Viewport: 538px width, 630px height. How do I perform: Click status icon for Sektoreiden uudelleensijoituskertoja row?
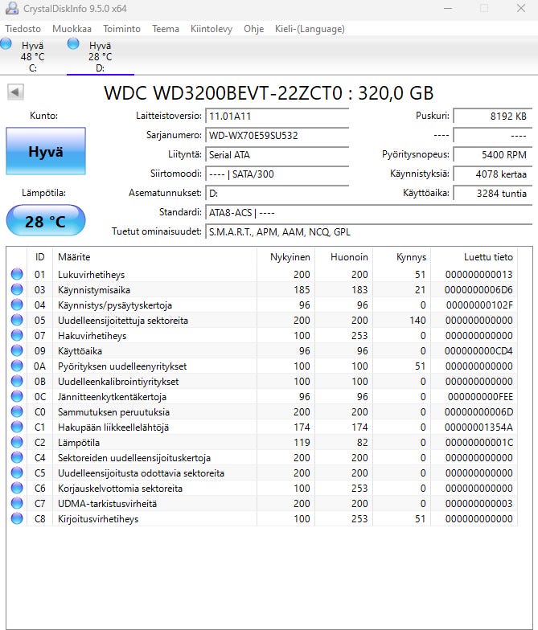point(17,457)
